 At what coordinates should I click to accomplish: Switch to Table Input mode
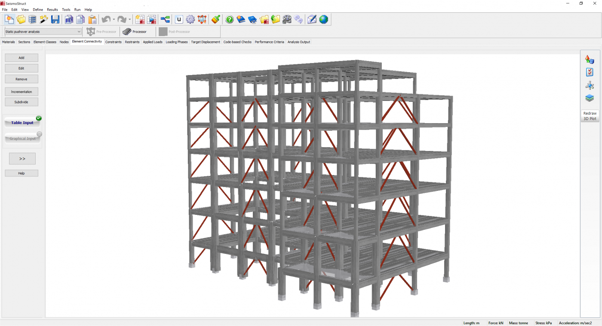pyautogui.click(x=22, y=123)
